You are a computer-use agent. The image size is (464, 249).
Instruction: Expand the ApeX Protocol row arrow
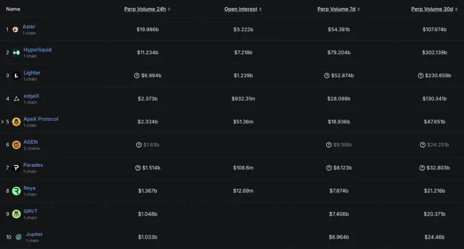tap(2, 122)
